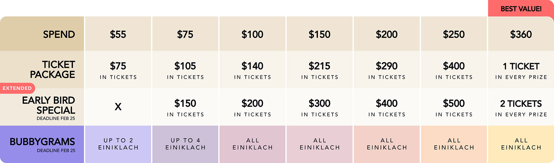
Task: Click the $400 in tickets package cell
Action: [454, 70]
